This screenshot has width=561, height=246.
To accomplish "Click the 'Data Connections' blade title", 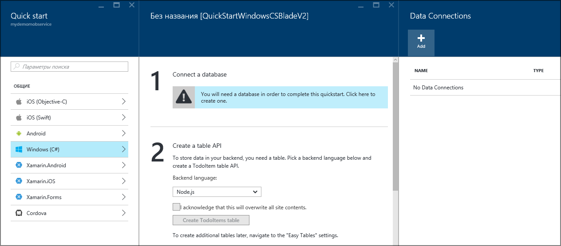I will click(440, 16).
